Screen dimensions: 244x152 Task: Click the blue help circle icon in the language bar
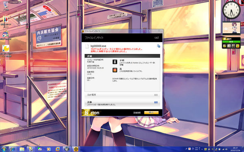[193, 149]
